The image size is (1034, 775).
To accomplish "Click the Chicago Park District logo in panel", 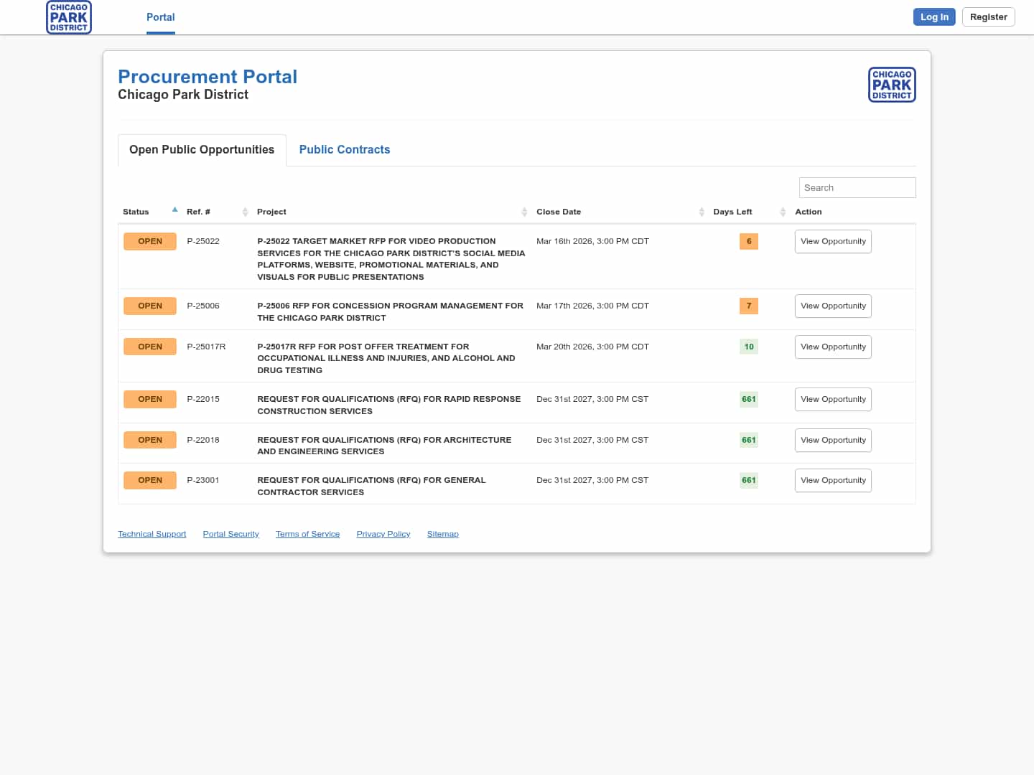I will click(x=891, y=85).
